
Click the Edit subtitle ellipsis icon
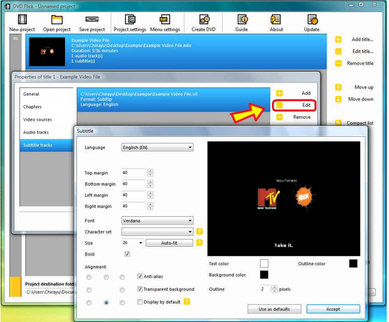280,105
